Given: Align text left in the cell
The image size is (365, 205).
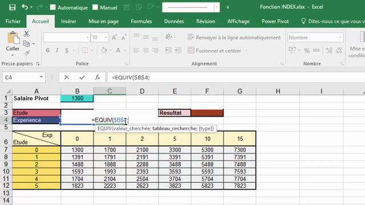Looking at the screenshot, I should tap(136, 50).
